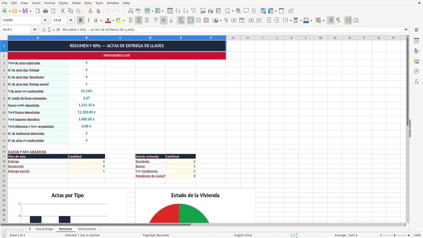Insert a pivot table
The image size is (423, 238).
point(219,11)
